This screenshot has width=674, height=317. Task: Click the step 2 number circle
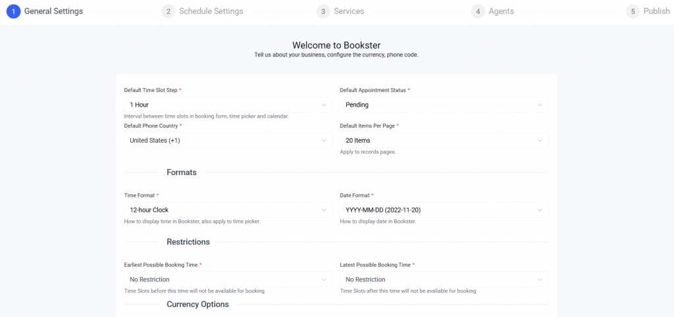168,12
